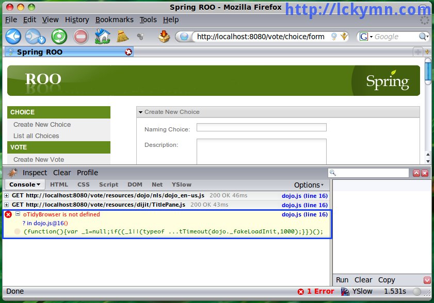Click the gray circle status bar icon
The width and height of the screenshot is (434, 303).
click(417, 292)
